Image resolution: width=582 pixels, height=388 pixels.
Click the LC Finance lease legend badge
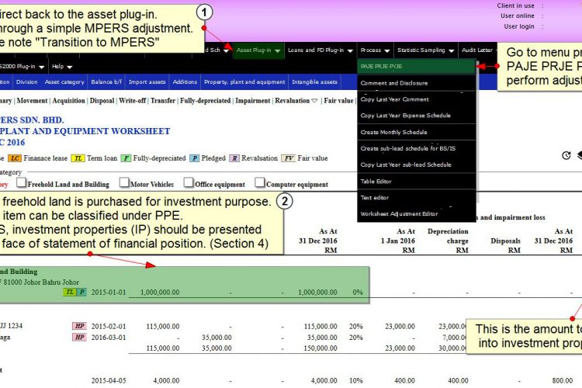[x=15, y=158]
